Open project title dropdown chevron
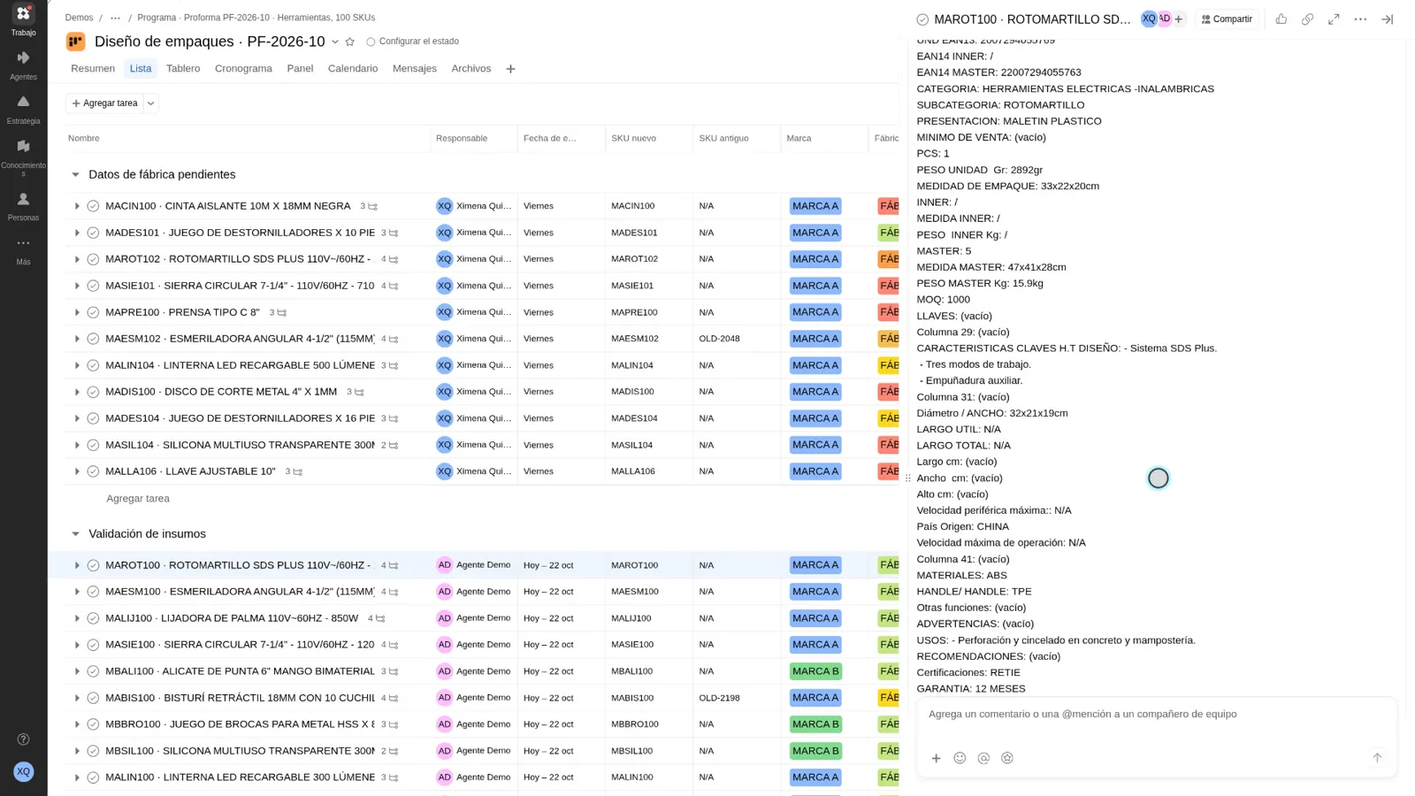 tap(335, 42)
